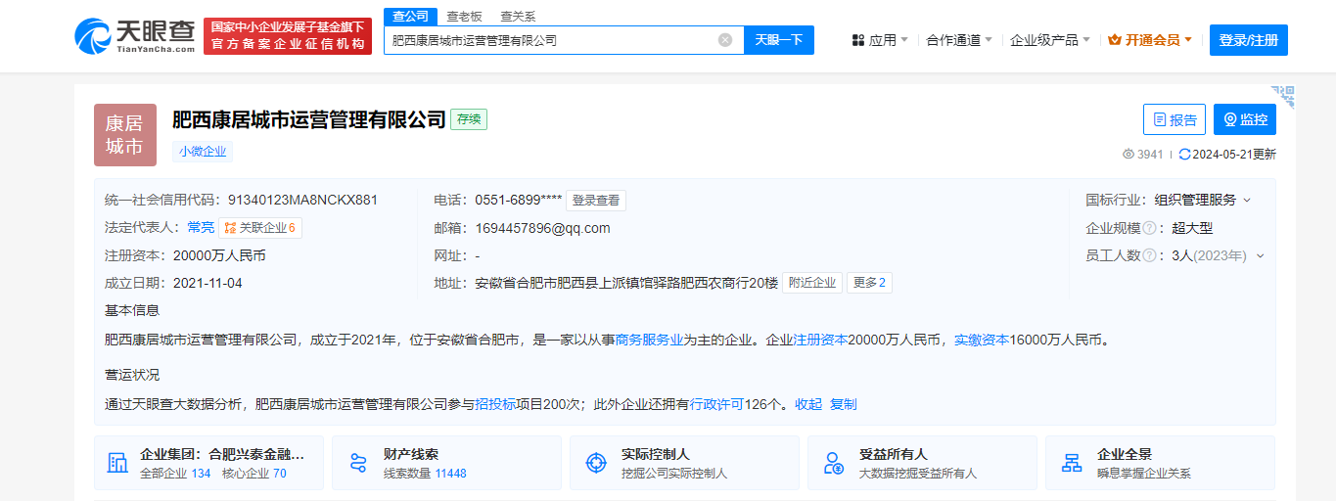Click the 存续 status tag
The width and height of the screenshot is (1336, 501).
tap(469, 119)
